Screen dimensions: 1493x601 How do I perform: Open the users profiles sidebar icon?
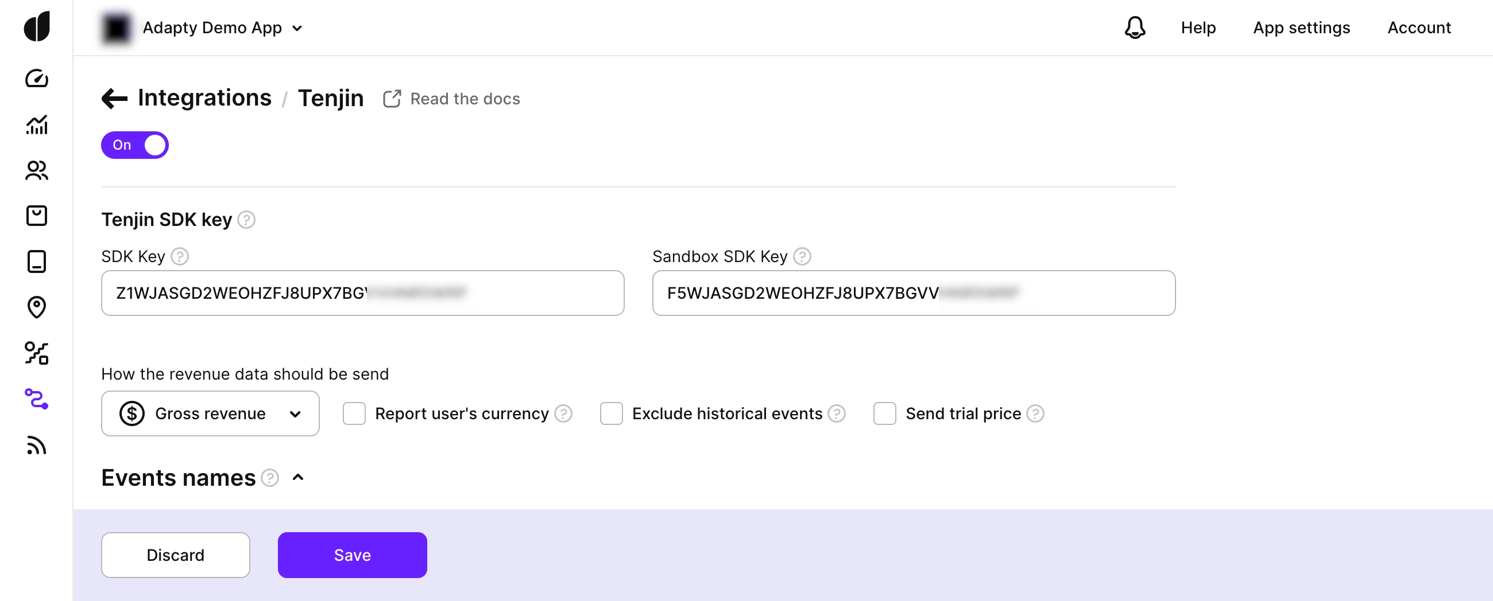[37, 170]
